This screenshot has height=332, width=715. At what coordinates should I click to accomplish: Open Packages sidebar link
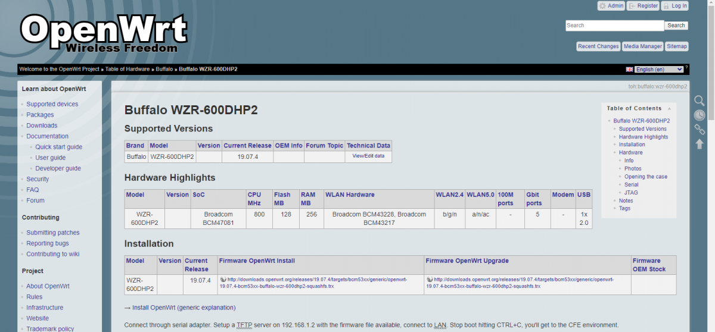40,115
